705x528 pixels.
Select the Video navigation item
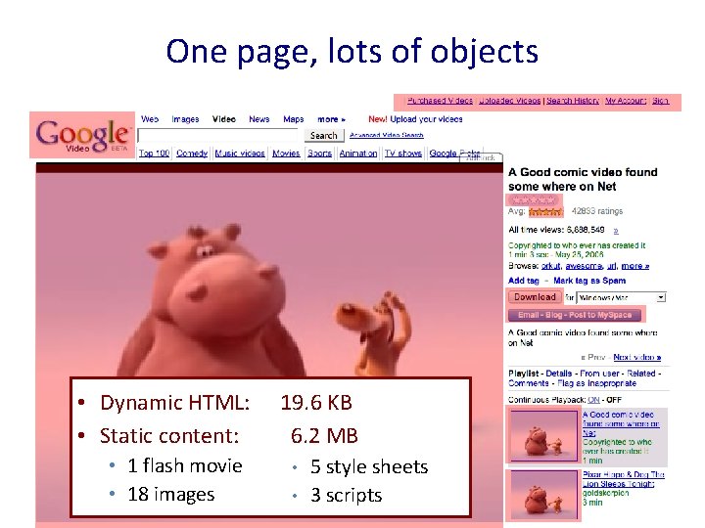[x=224, y=119]
